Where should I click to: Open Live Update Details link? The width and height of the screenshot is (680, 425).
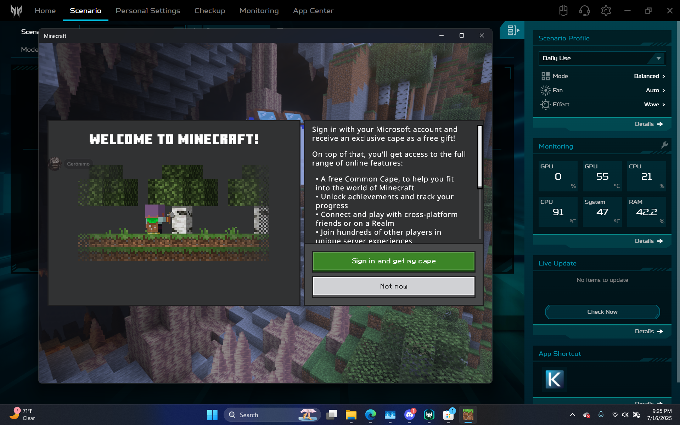click(648, 331)
